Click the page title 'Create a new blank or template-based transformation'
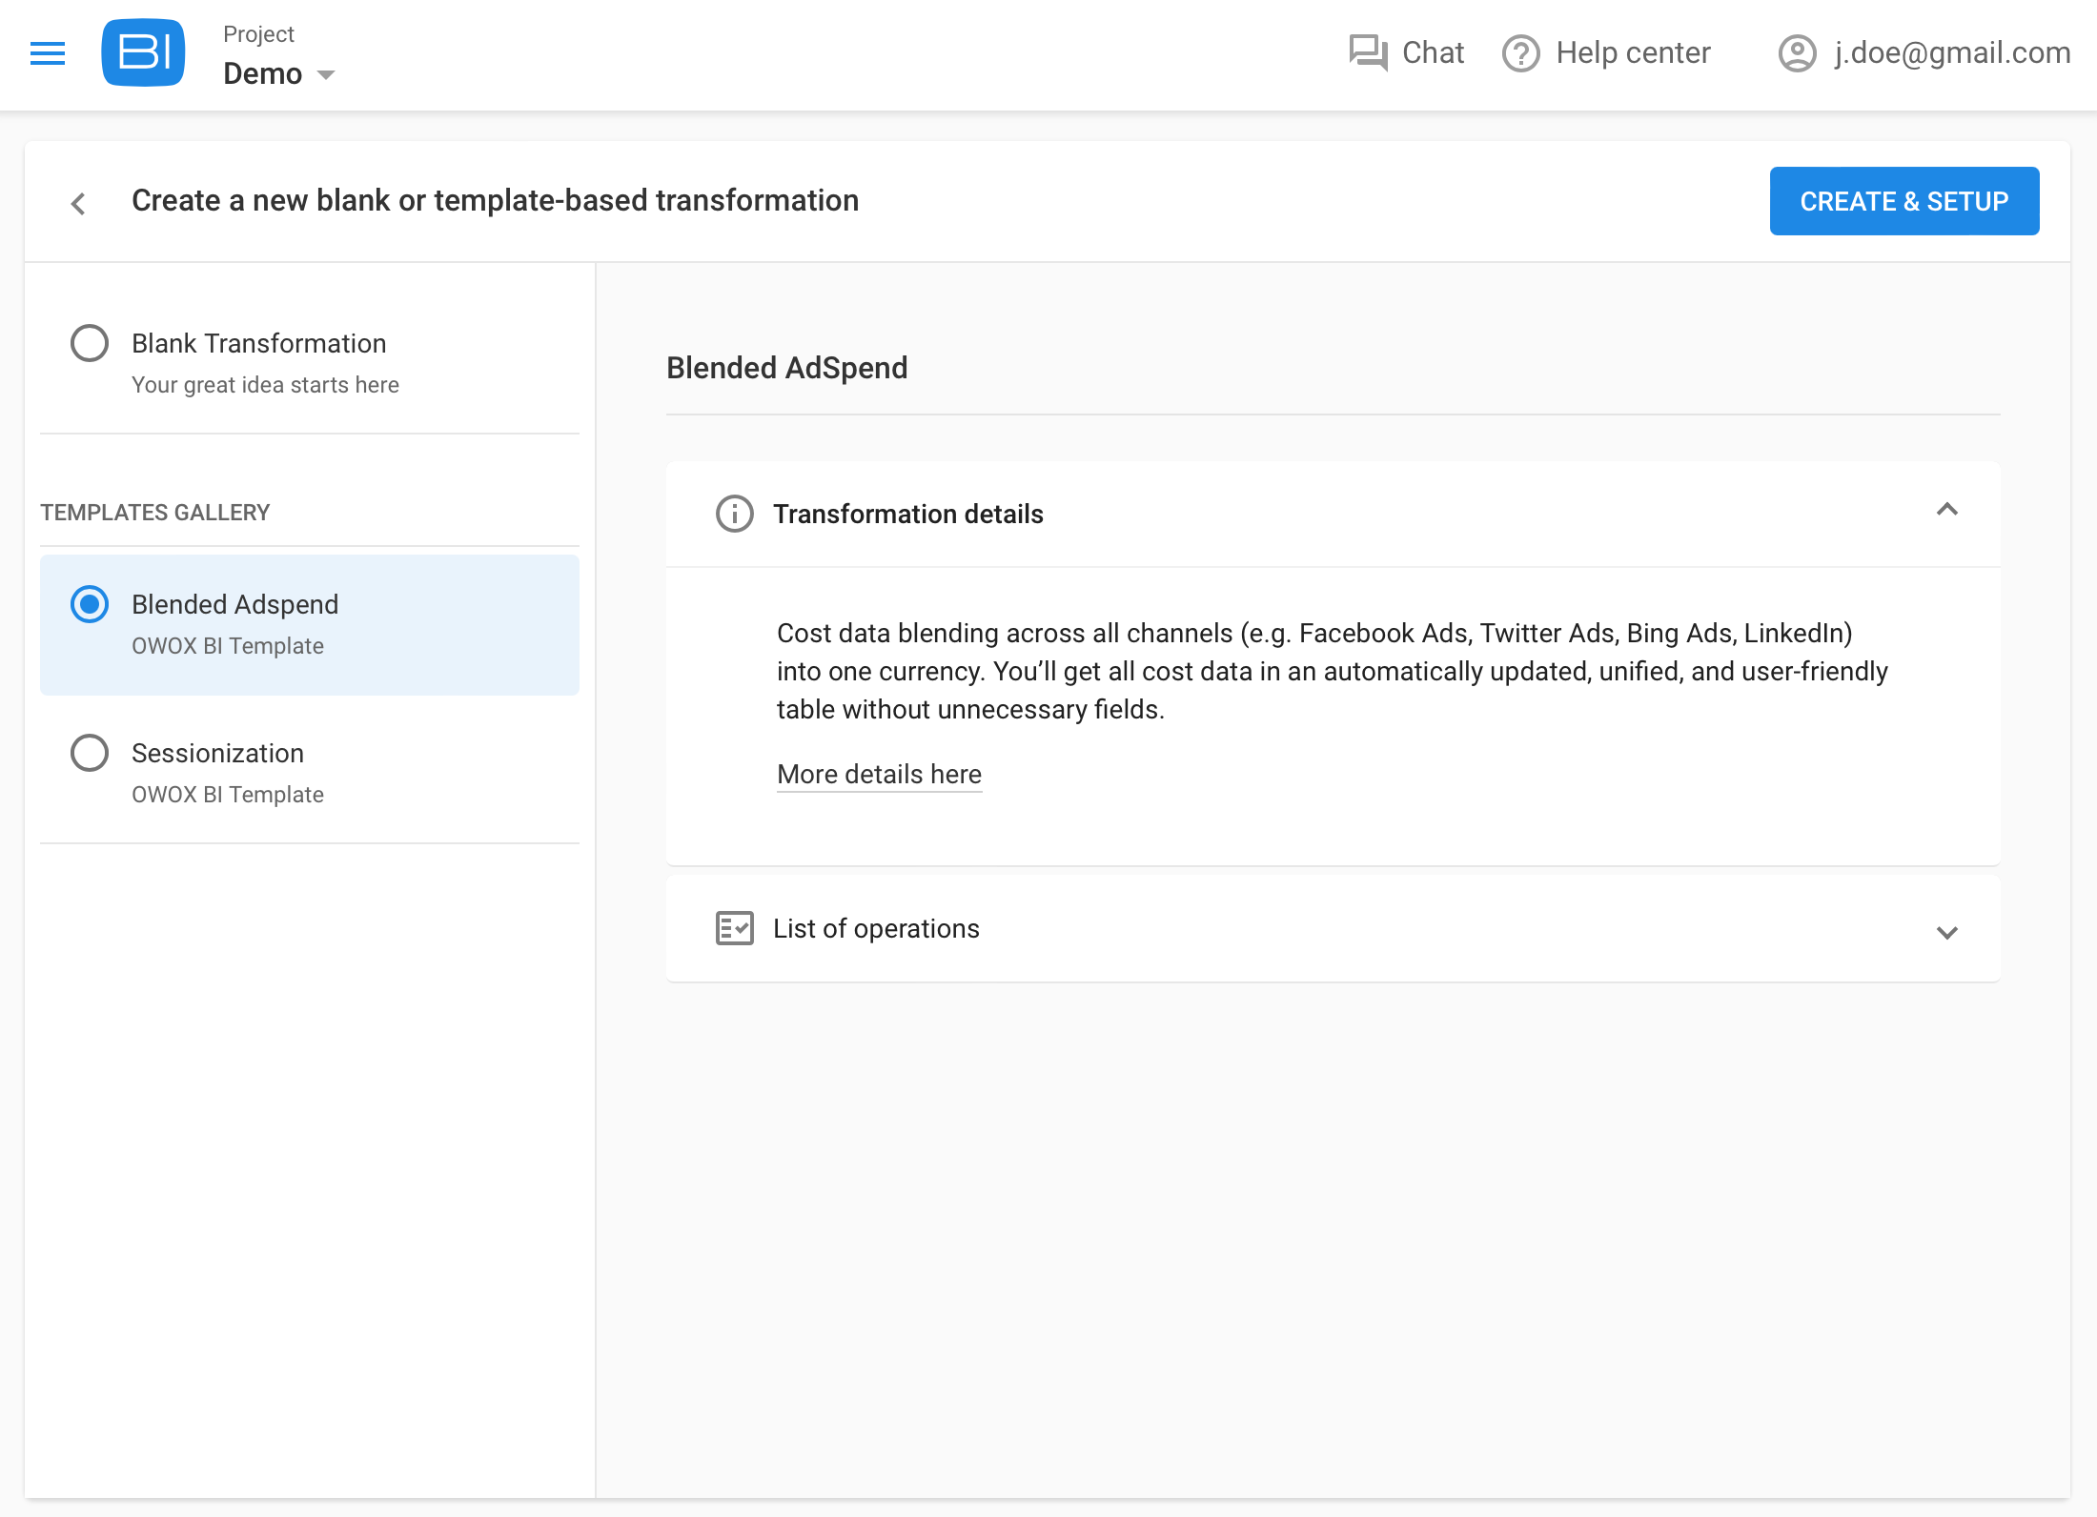The width and height of the screenshot is (2097, 1517). [495, 200]
